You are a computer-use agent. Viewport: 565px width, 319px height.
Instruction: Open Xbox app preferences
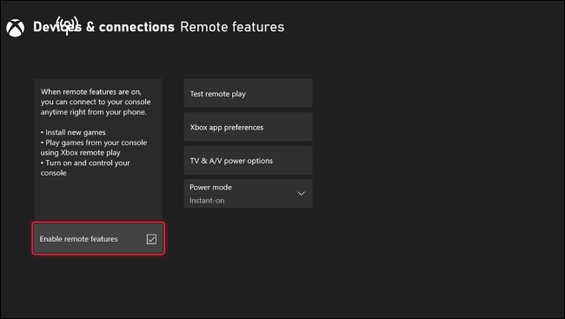point(248,127)
